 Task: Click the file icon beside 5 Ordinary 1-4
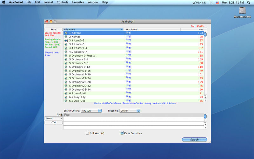click(66, 59)
